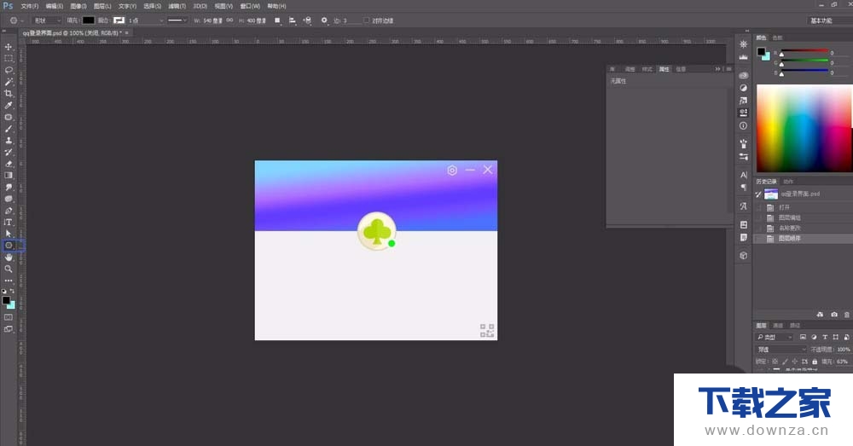Screen dimensions: 853x446
Task: Click delete current state trash icon
Action: coord(846,315)
